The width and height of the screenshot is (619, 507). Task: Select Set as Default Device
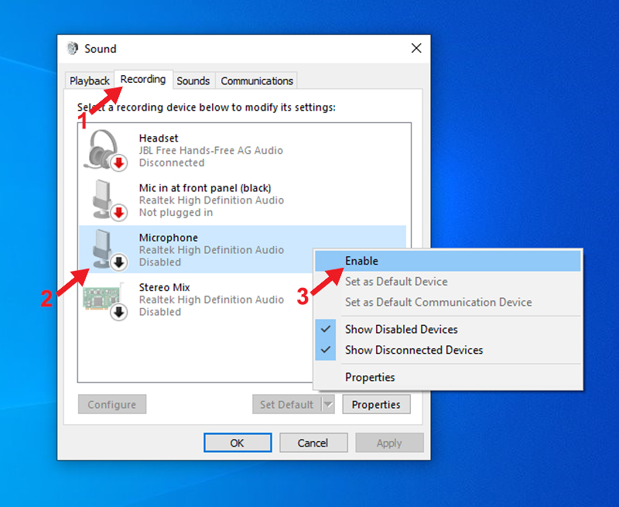tap(395, 282)
